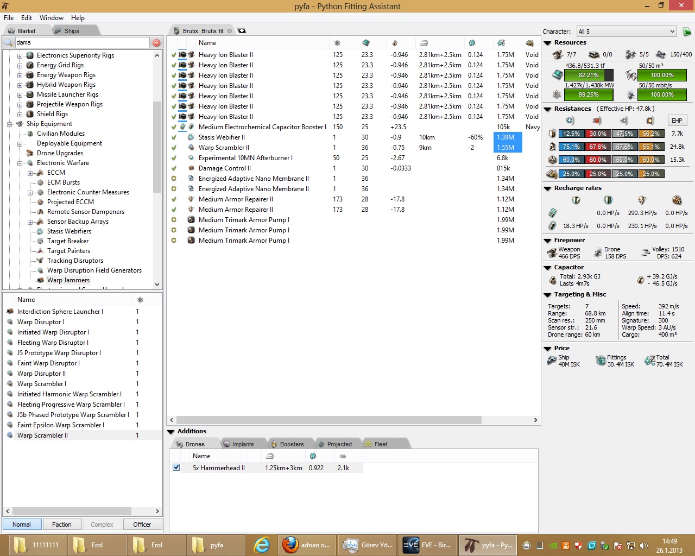Image resolution: width=695 pixels, height=556 pixels.
Task: Open Internet Explorer from the taskbar
Action: [x=262, y=545]
